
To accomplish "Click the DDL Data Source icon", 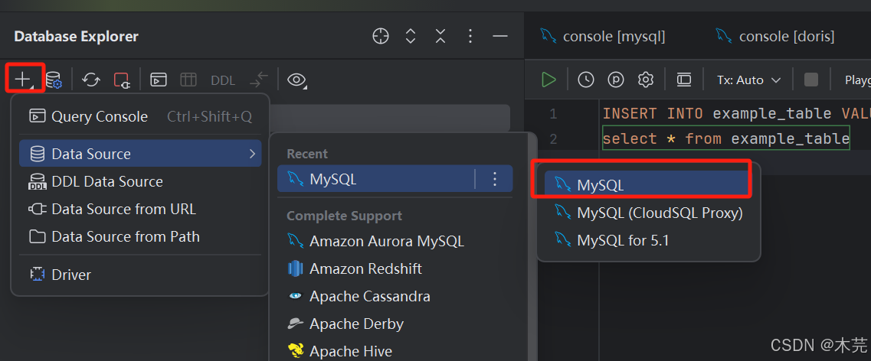I will point(38,181).
